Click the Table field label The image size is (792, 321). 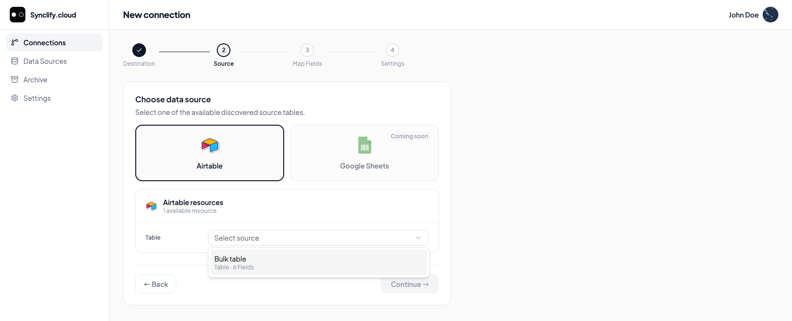pos(153,238)
